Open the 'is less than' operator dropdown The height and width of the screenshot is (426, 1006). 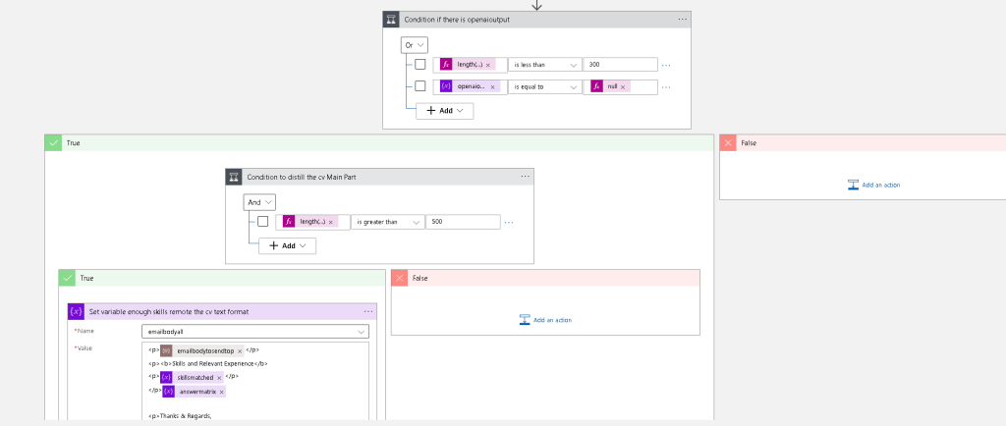(x=544, y=65)
